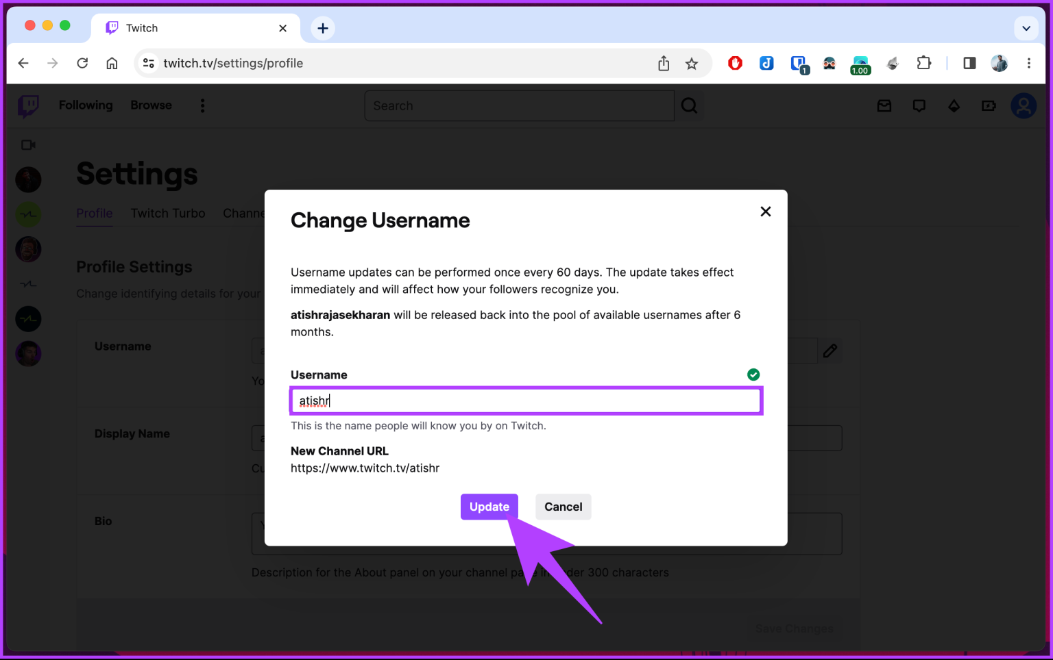Click the Update button
The image size is (1053, 660).
coord(489,507)
